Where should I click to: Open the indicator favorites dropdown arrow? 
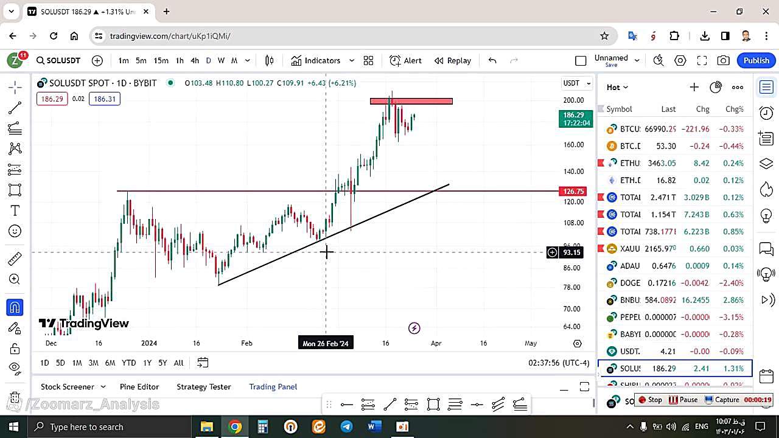[x=352, y=60]
